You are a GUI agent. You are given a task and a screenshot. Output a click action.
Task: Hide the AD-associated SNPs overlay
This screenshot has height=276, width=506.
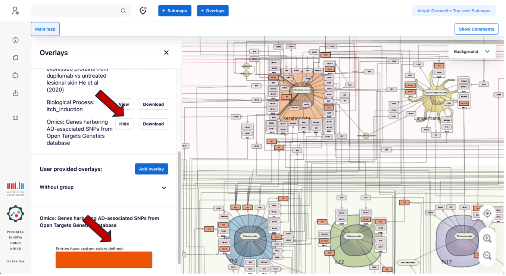124,124
